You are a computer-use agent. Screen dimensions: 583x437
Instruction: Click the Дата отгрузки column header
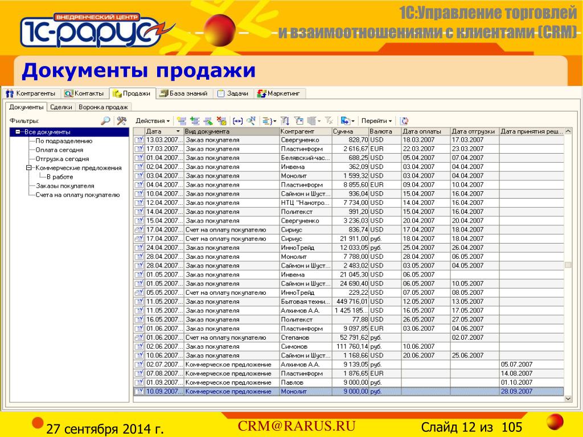[474, 131]
